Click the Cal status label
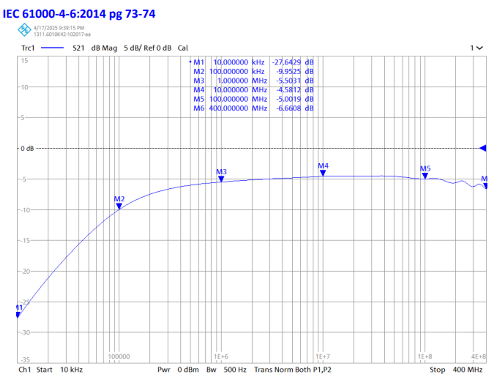499x387 pixels. click(183, 48)
